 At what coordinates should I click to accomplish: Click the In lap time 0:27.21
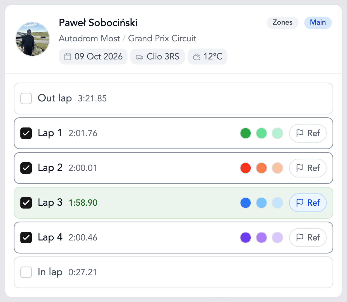82,273
